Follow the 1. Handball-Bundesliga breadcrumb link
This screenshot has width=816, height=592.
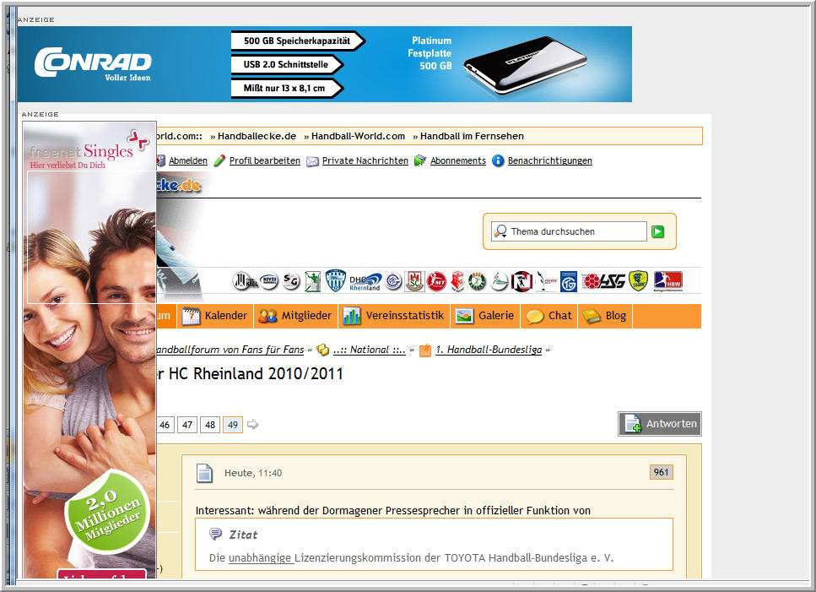(489, 350)
